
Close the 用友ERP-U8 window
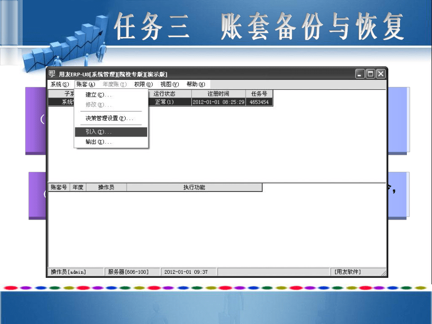381,74
